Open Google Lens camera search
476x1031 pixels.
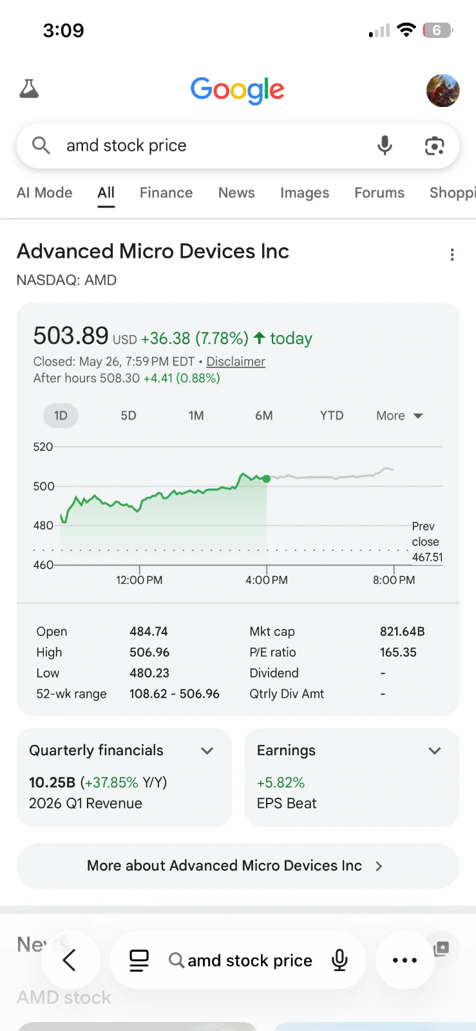pos(435,146)
